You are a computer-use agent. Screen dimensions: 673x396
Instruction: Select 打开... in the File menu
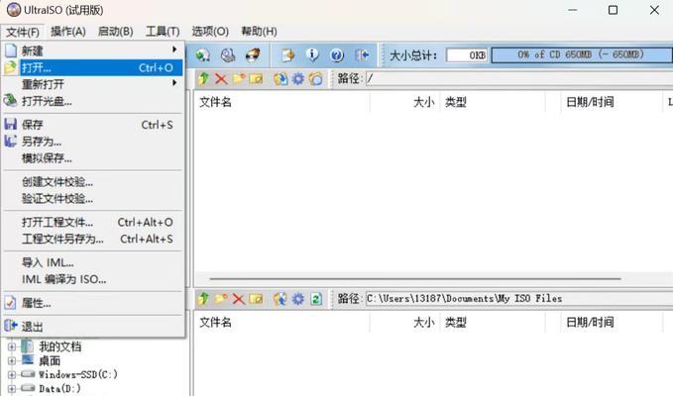[x=93, y=67]
